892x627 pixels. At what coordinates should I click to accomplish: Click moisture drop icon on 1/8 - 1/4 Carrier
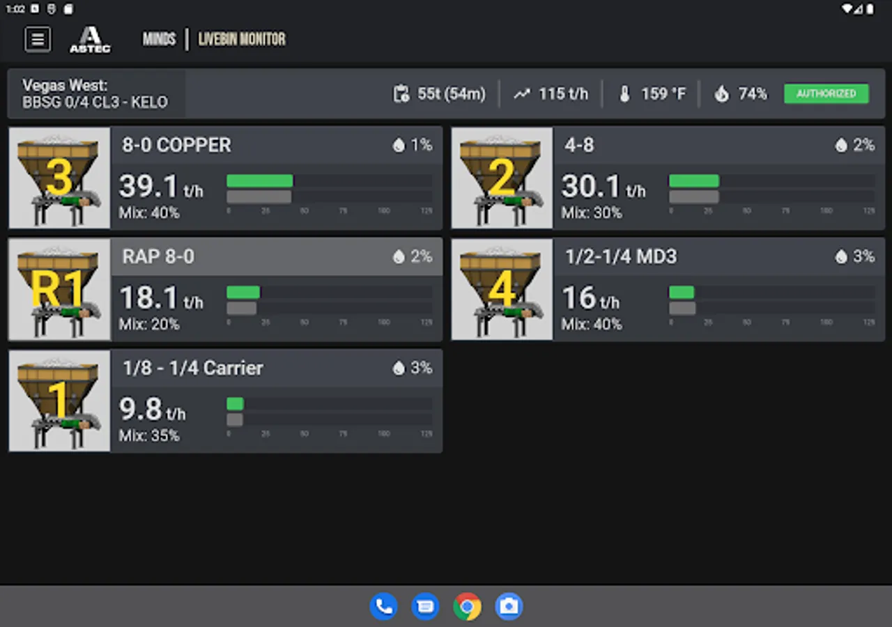[x=399, y=368]
